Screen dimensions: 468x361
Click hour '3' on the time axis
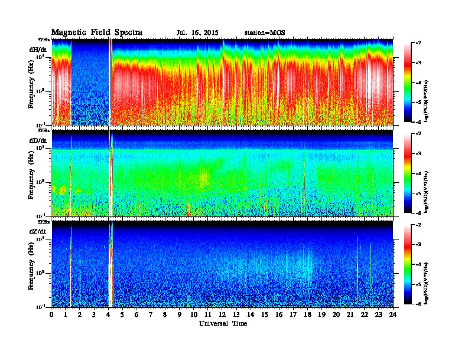point(95,315)
